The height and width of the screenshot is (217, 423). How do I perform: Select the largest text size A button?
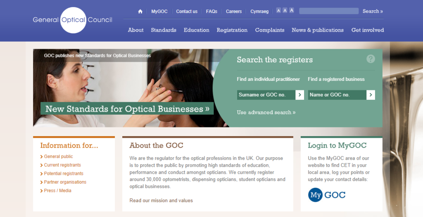(291, 10)
